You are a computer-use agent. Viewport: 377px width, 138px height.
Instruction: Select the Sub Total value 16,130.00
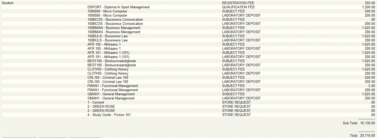[x=367, y=123]
